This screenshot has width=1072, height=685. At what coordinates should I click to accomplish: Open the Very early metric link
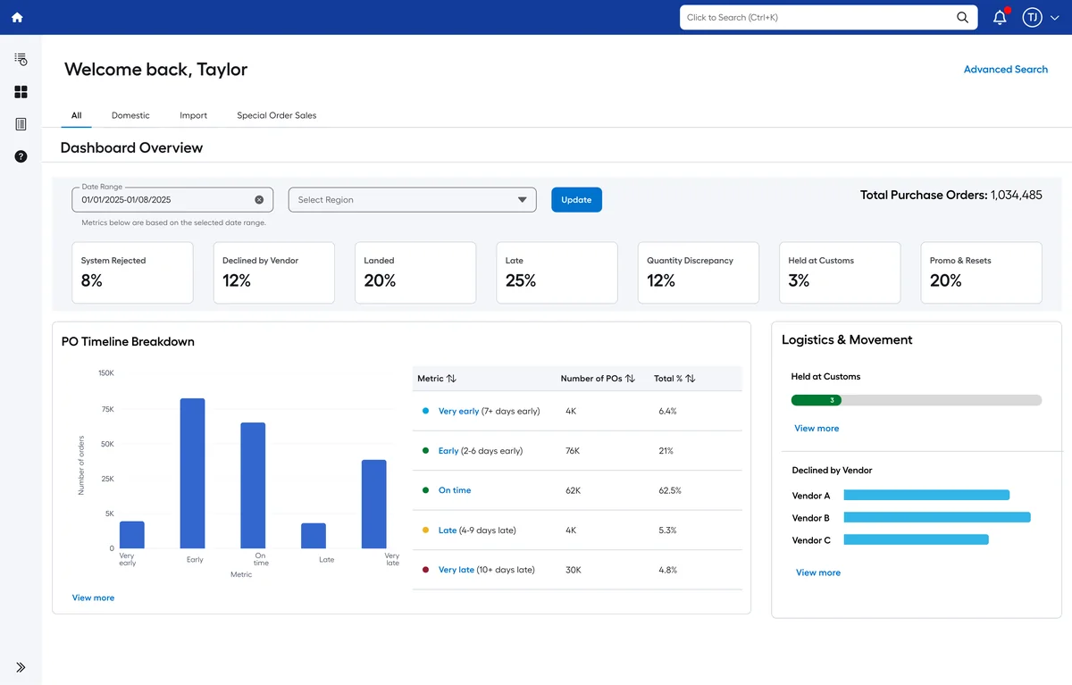(458, 411)
